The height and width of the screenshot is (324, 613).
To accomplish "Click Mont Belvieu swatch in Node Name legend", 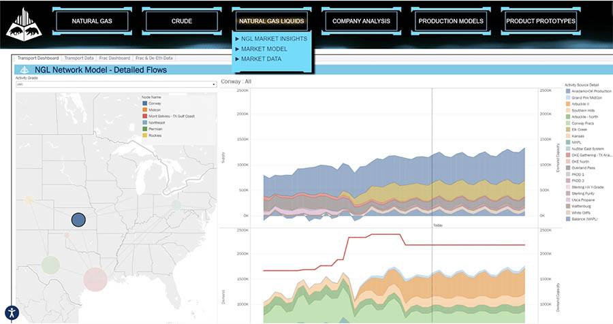I will point(144,116).
